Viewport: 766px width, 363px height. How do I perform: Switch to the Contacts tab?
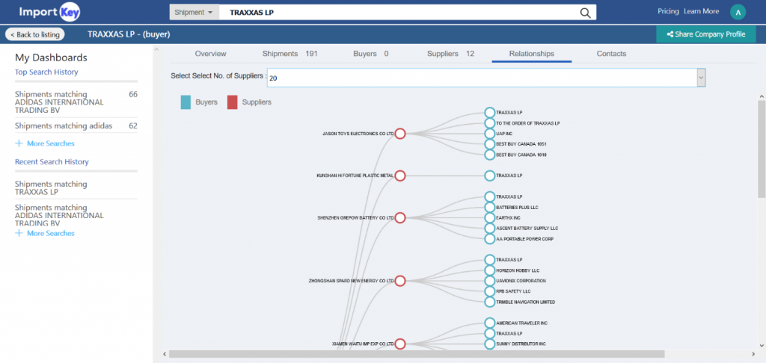click(x=611, y=54)
